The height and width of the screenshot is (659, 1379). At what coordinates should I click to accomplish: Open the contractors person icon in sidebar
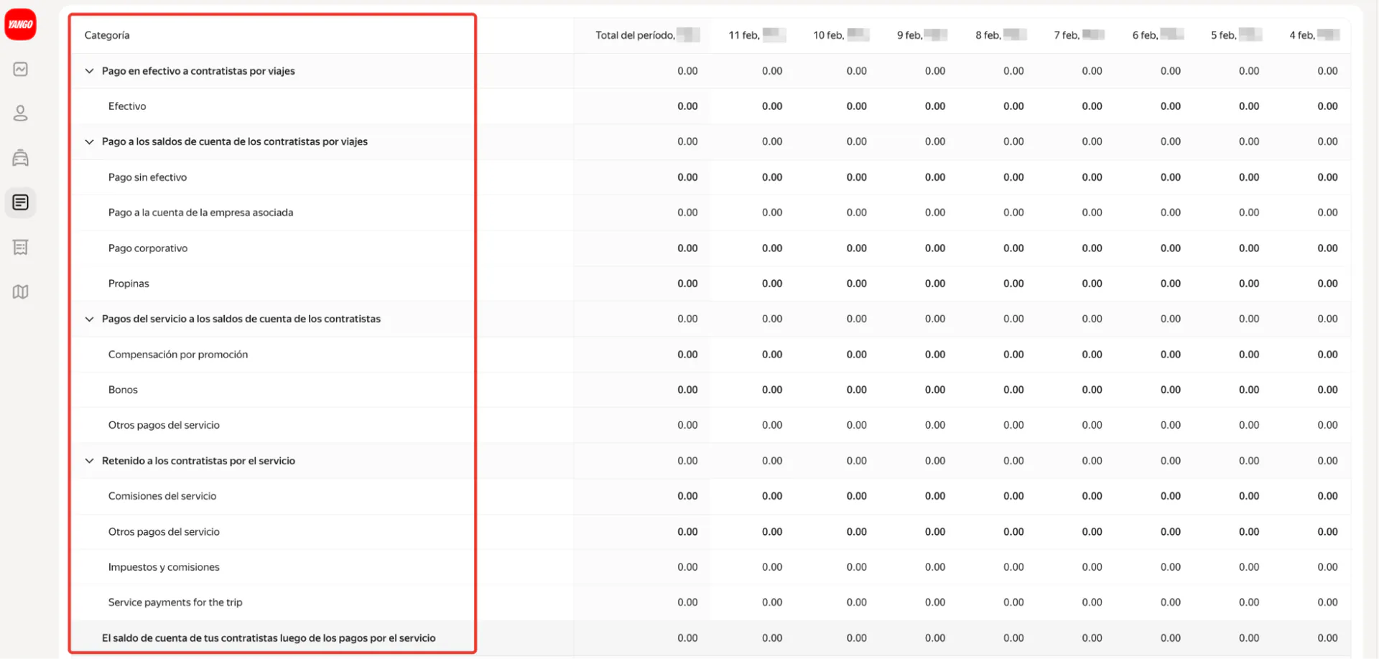[x=20, y=113]
